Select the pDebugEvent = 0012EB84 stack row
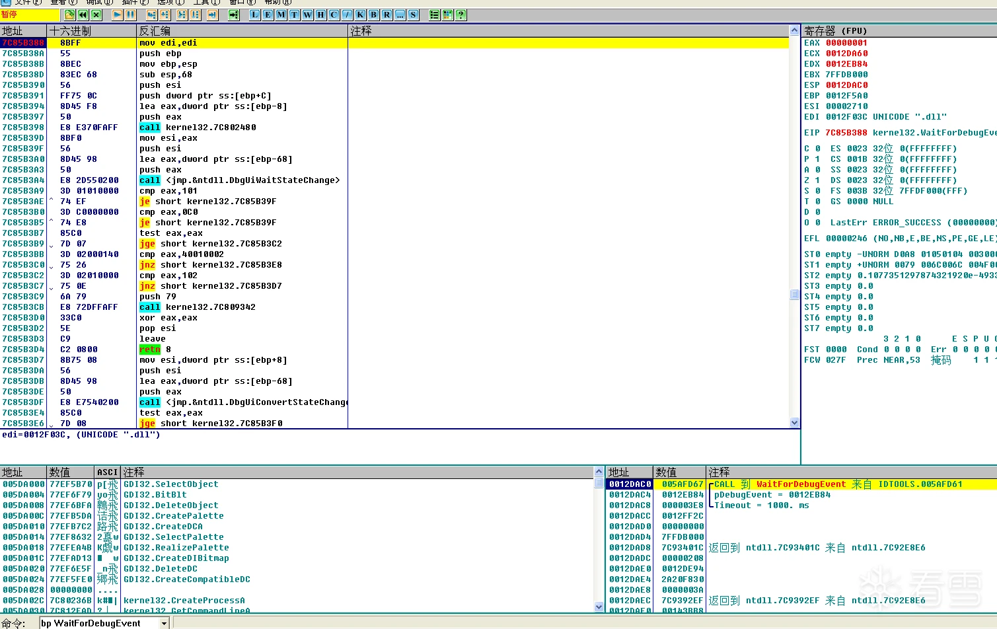 [x=801, y=495]
